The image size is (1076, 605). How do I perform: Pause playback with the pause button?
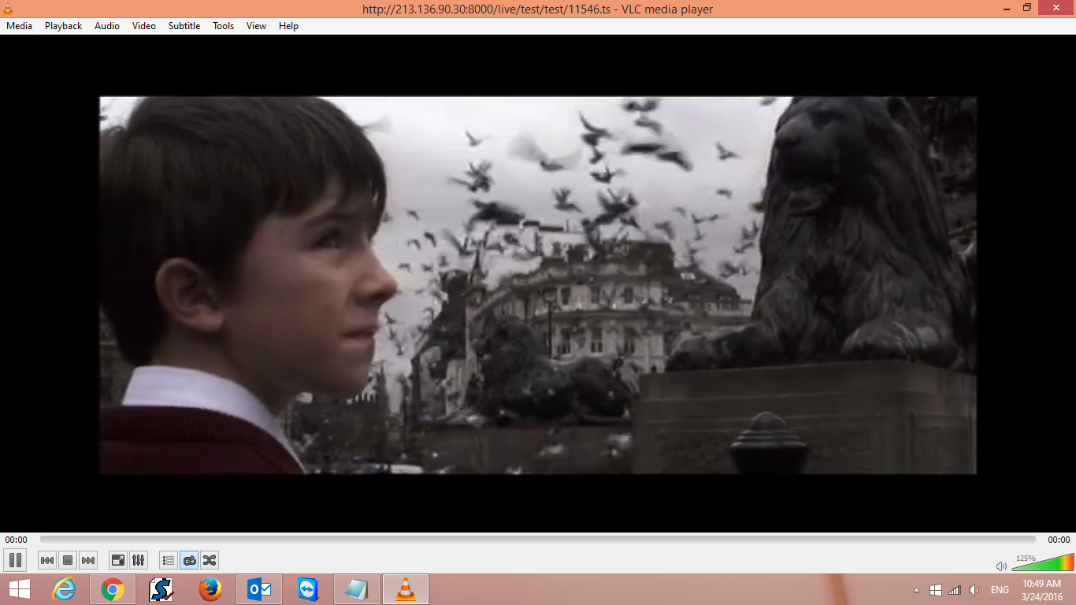[x=15, y=560]
